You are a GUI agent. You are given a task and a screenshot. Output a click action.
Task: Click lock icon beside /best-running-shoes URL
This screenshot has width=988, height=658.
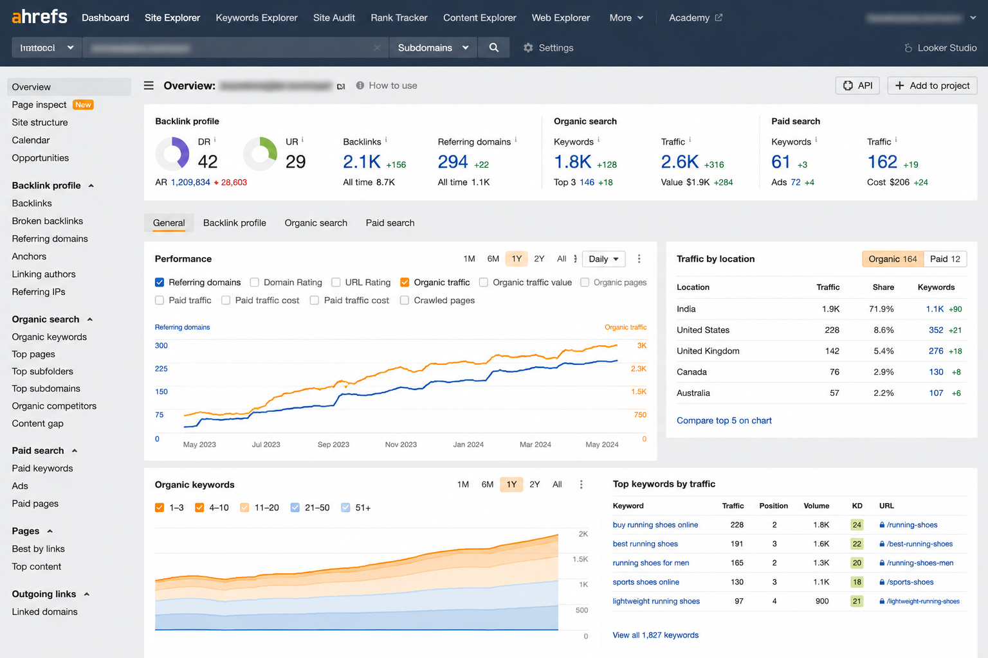coord(882,544)
